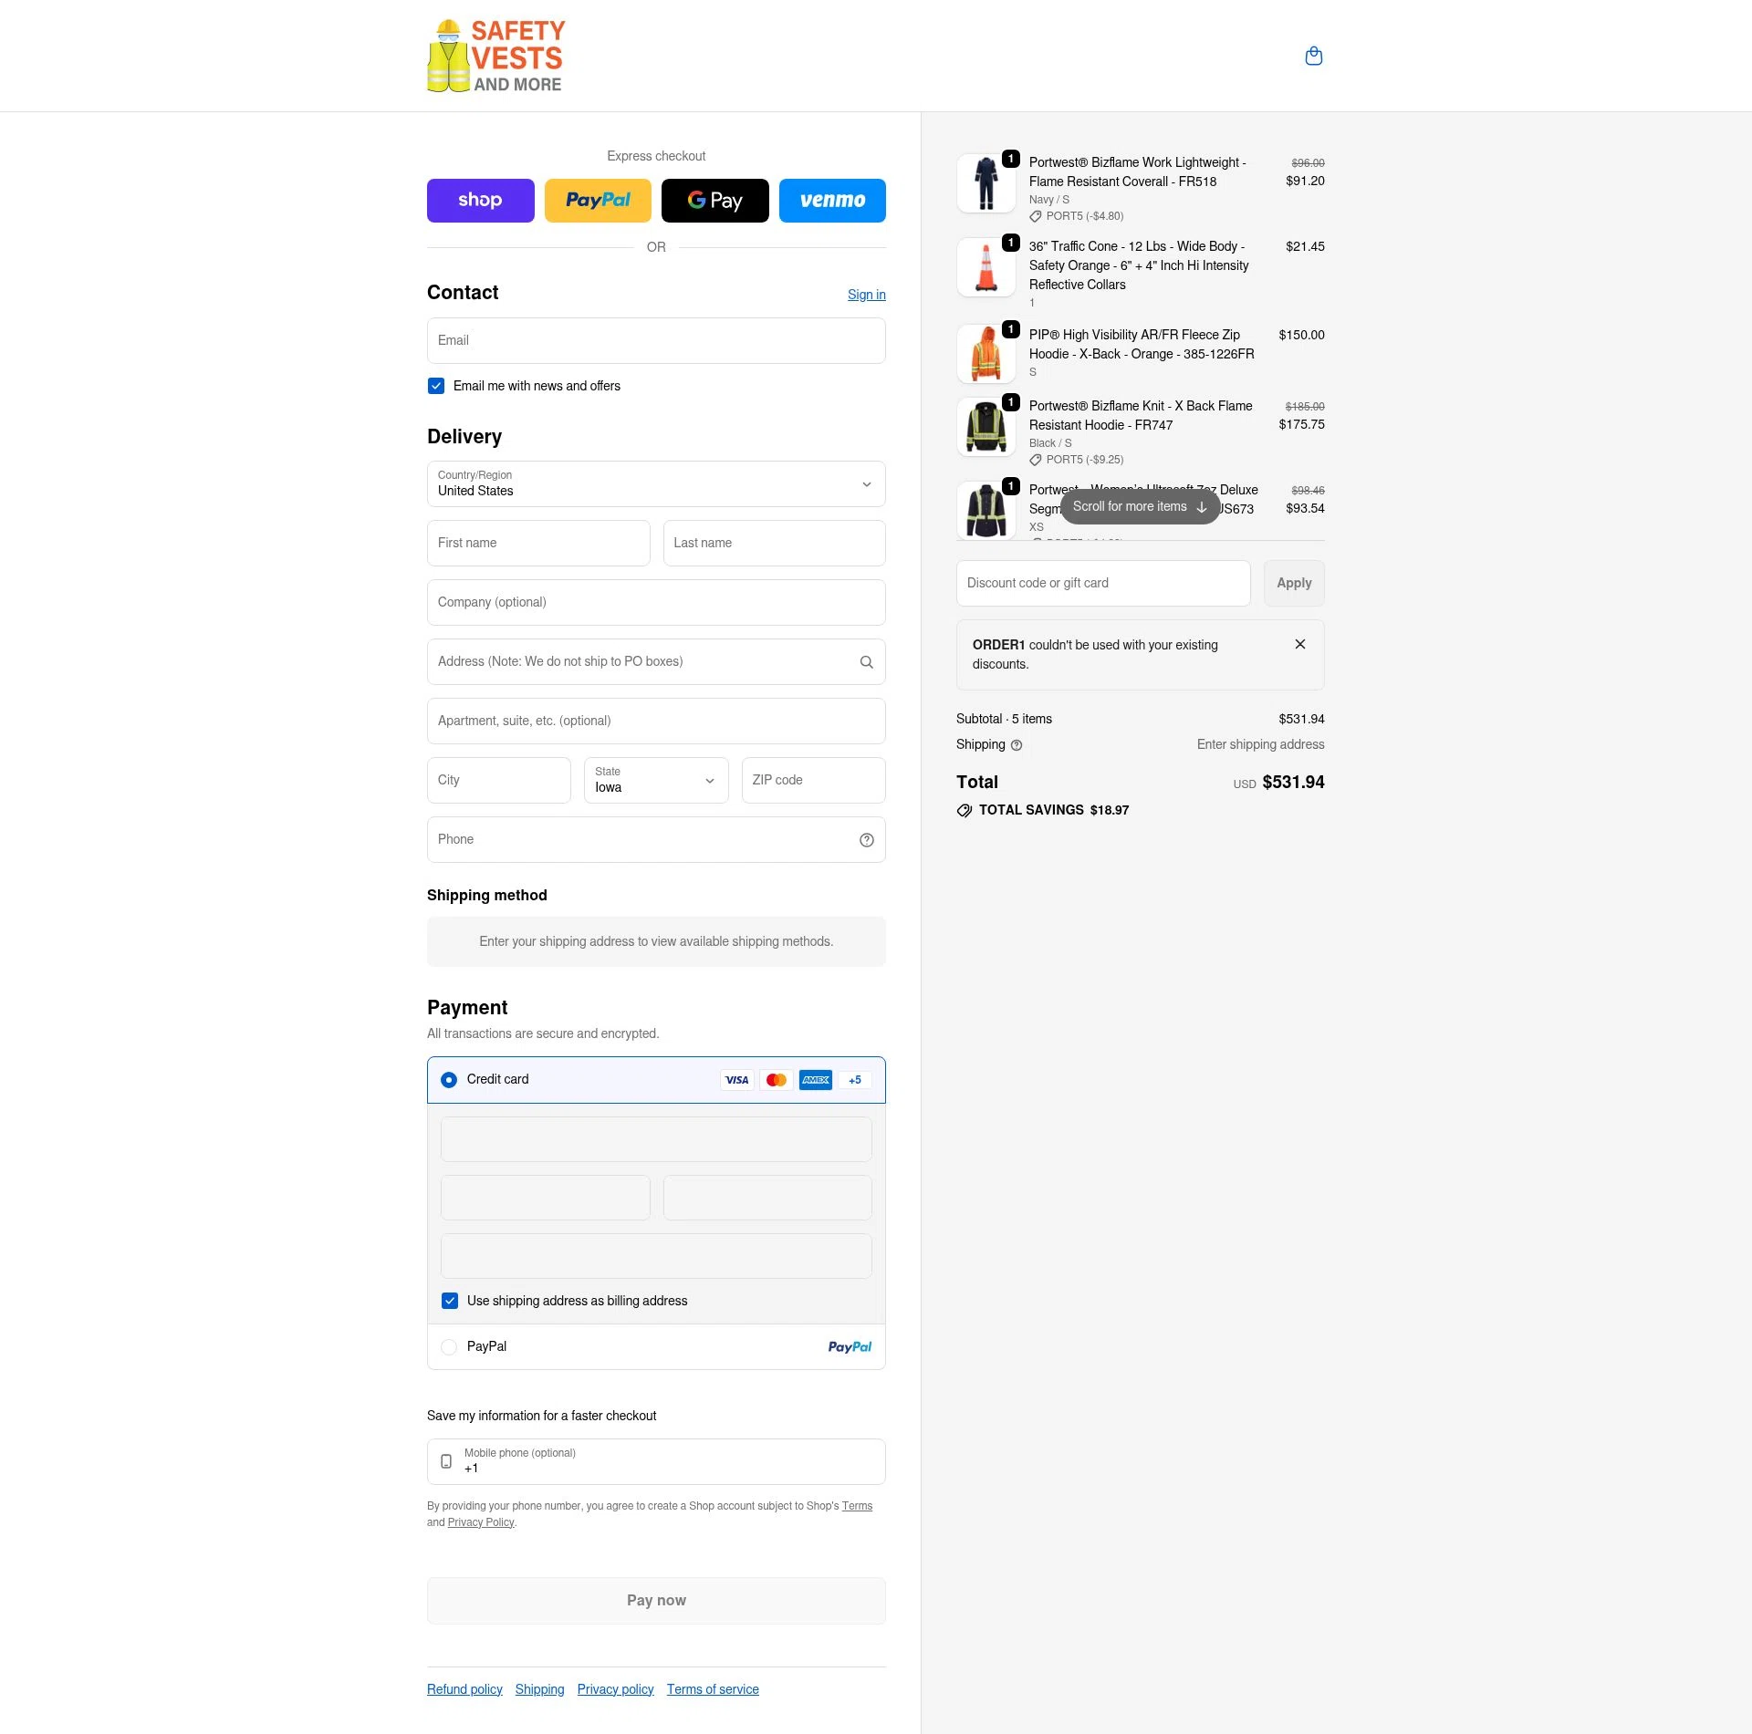The width and height of the screenshot is (1752, 1734).
Task: Select the PayPal payment radio button
Action: point(448,1346)
